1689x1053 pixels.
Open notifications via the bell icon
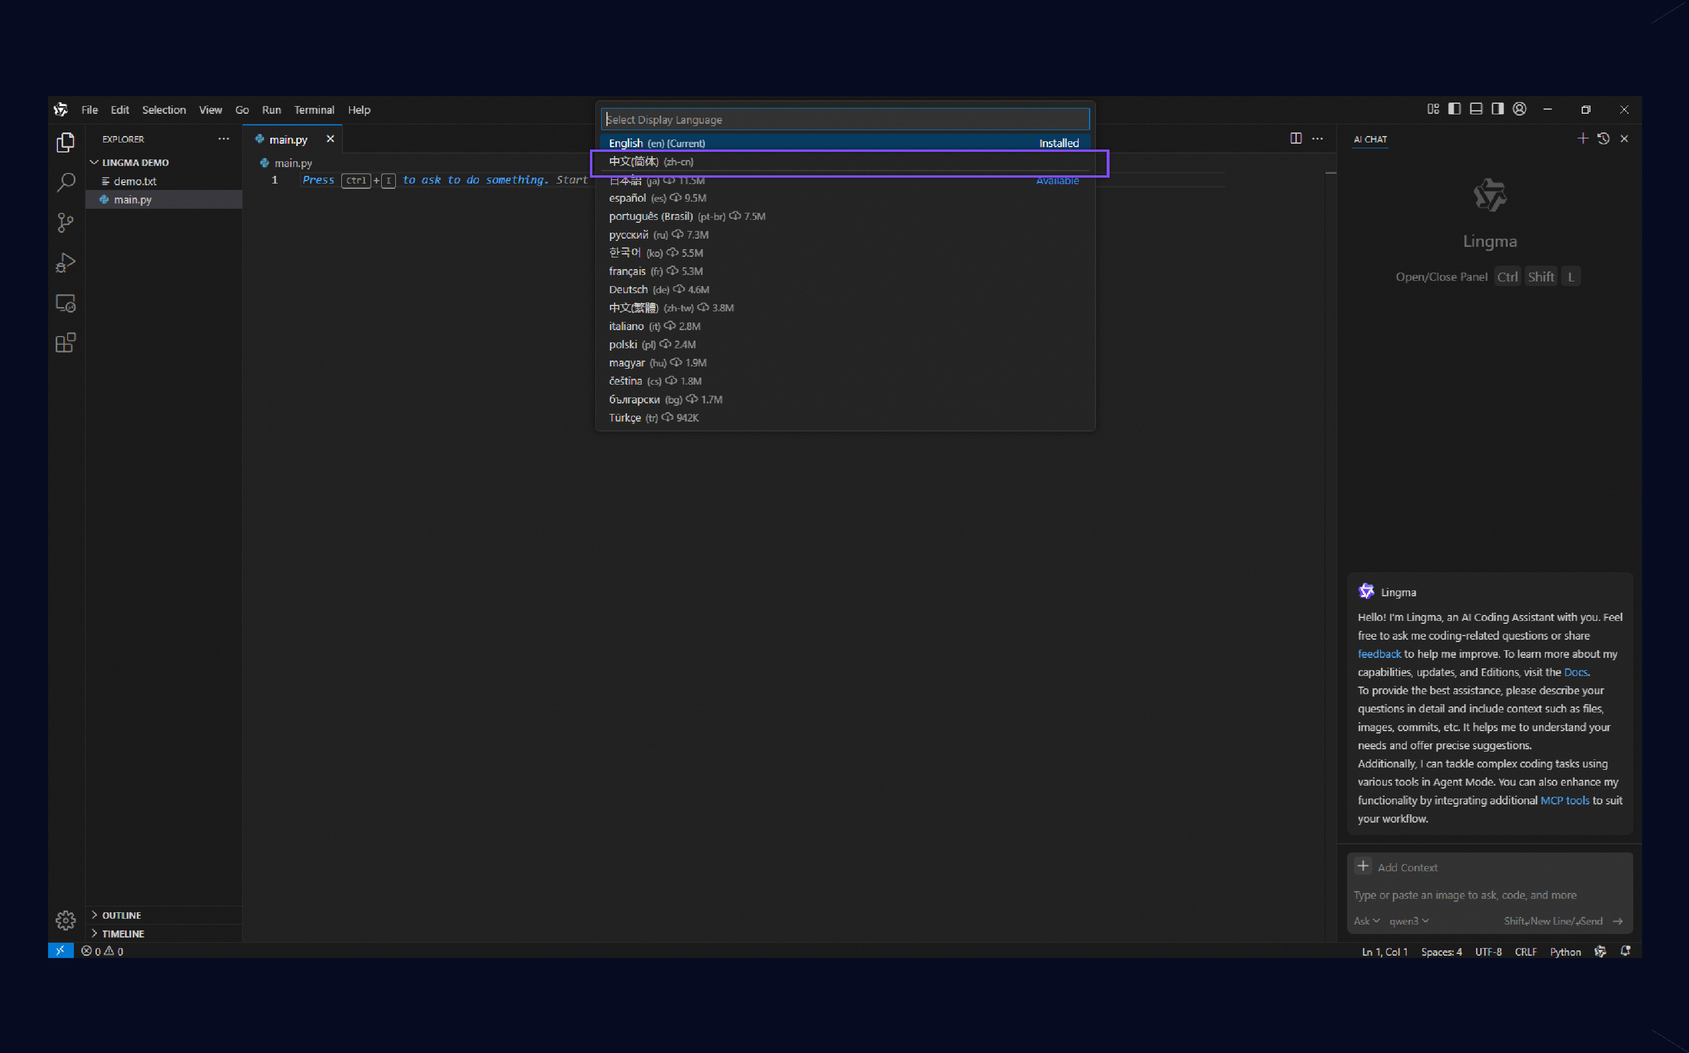(x=1626, y=952)
